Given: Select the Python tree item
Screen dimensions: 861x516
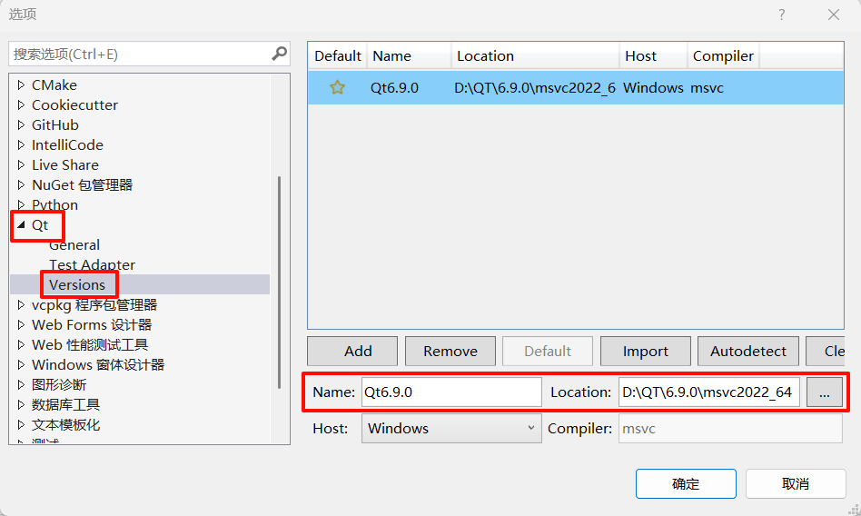Looking at the screenshot, I should [54, 205].
